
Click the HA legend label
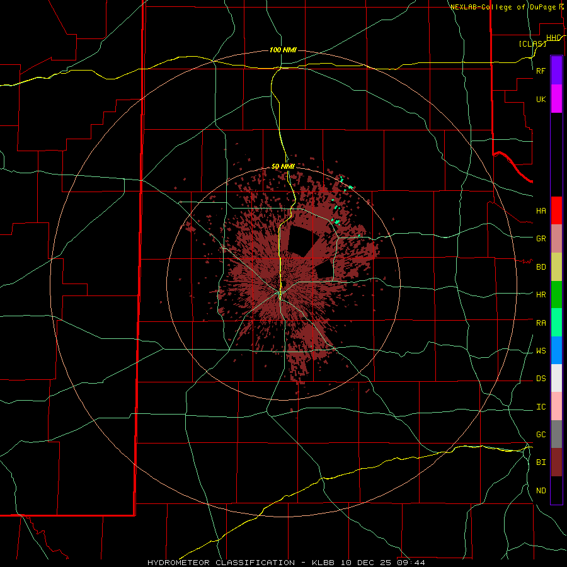[x=541, y=211]
